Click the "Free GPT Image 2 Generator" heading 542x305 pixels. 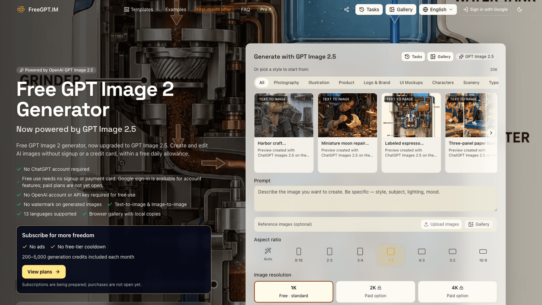pos(95,100)
